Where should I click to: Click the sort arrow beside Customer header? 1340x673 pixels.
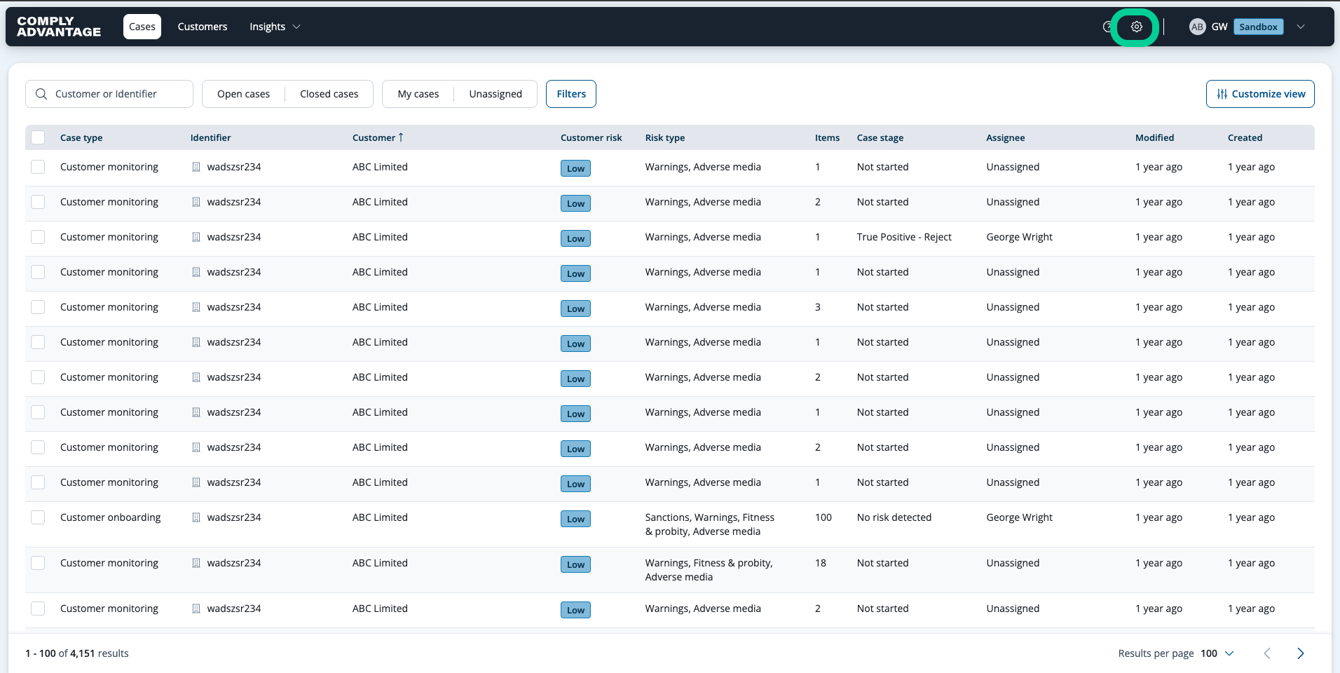pos(401,137)
